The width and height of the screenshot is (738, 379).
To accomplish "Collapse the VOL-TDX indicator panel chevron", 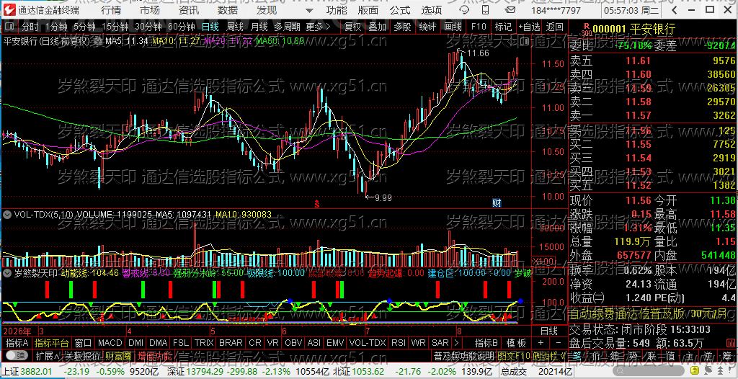I will 7,215.
